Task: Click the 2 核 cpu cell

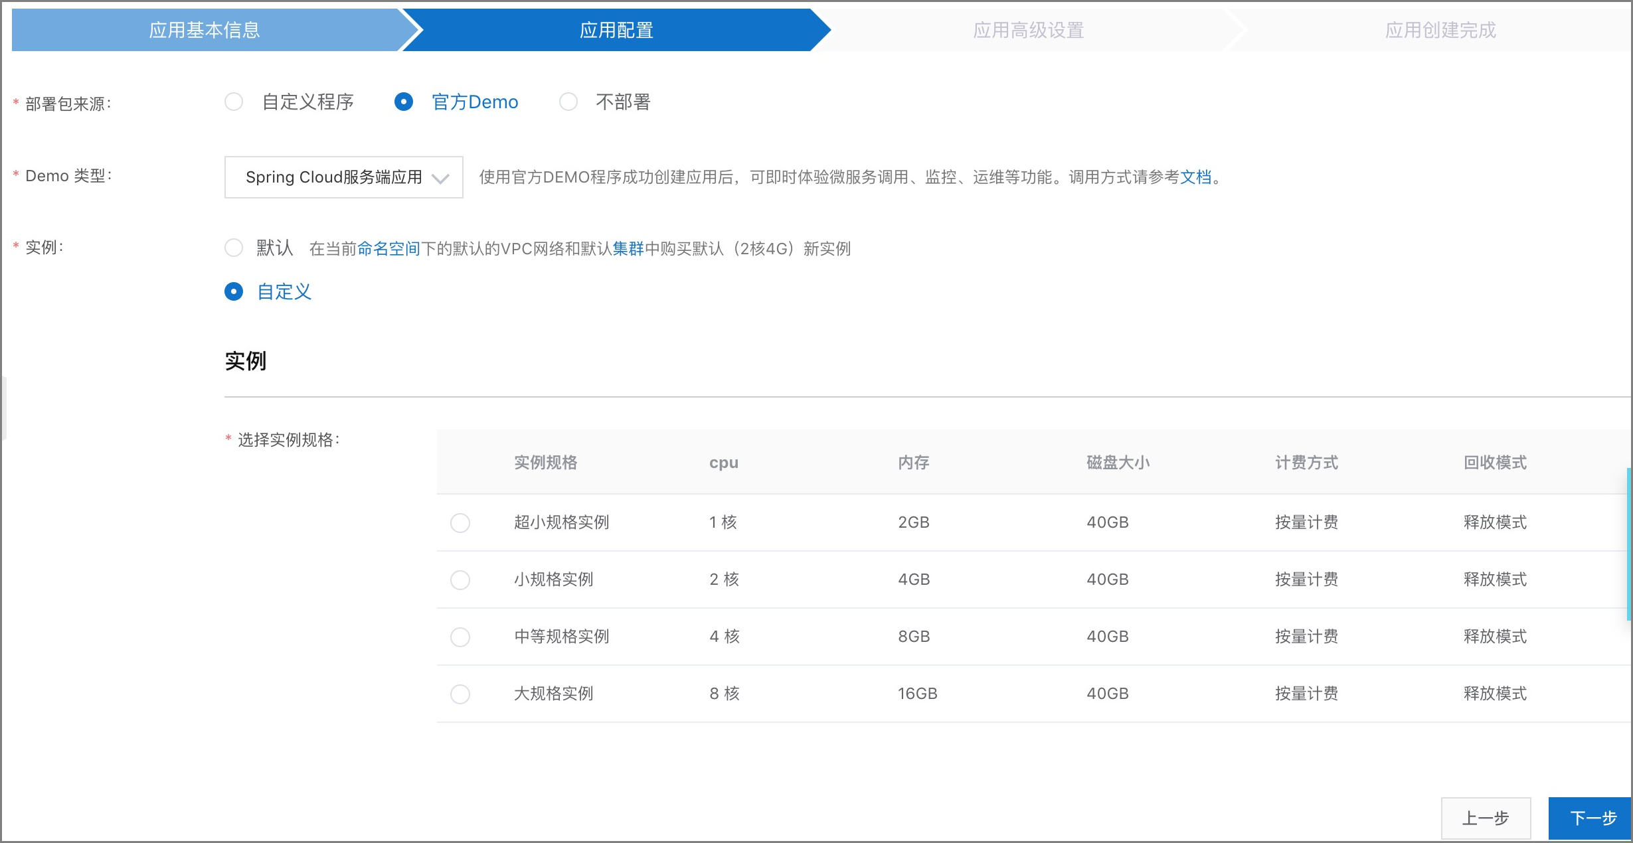Action: pyautogui.click(x=725, y=579)
